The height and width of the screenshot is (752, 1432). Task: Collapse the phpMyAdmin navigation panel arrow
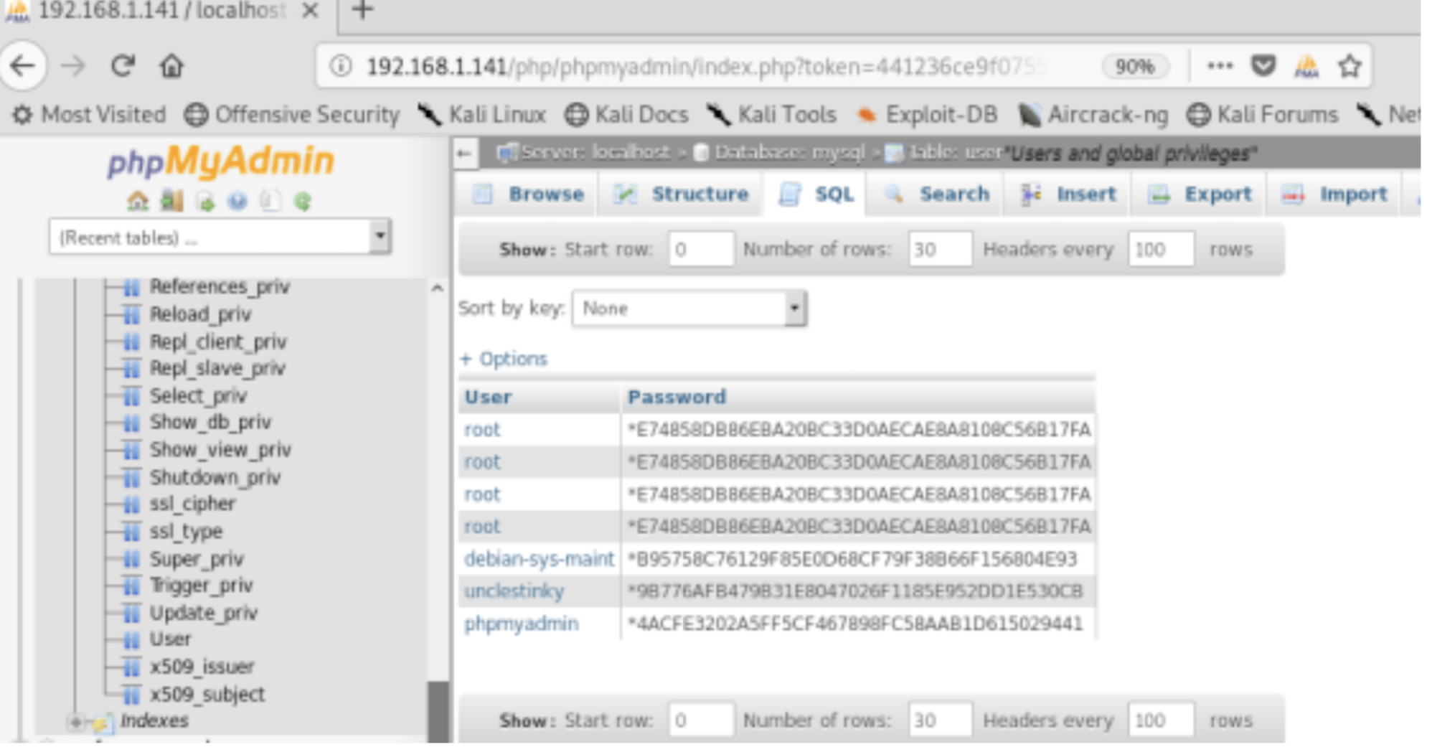[x=465, y=154]
